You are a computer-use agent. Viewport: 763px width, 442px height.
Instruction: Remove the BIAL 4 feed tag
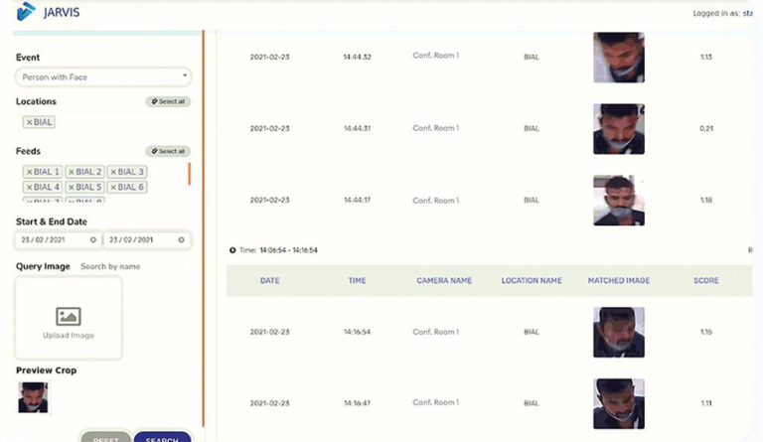coord(30,187)
